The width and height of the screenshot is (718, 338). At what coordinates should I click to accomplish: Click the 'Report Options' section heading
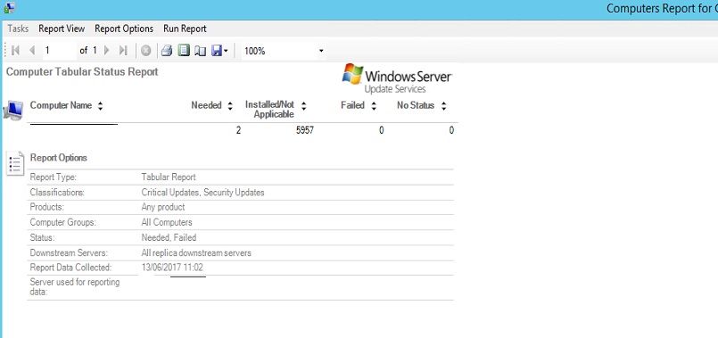coord(59,158)
